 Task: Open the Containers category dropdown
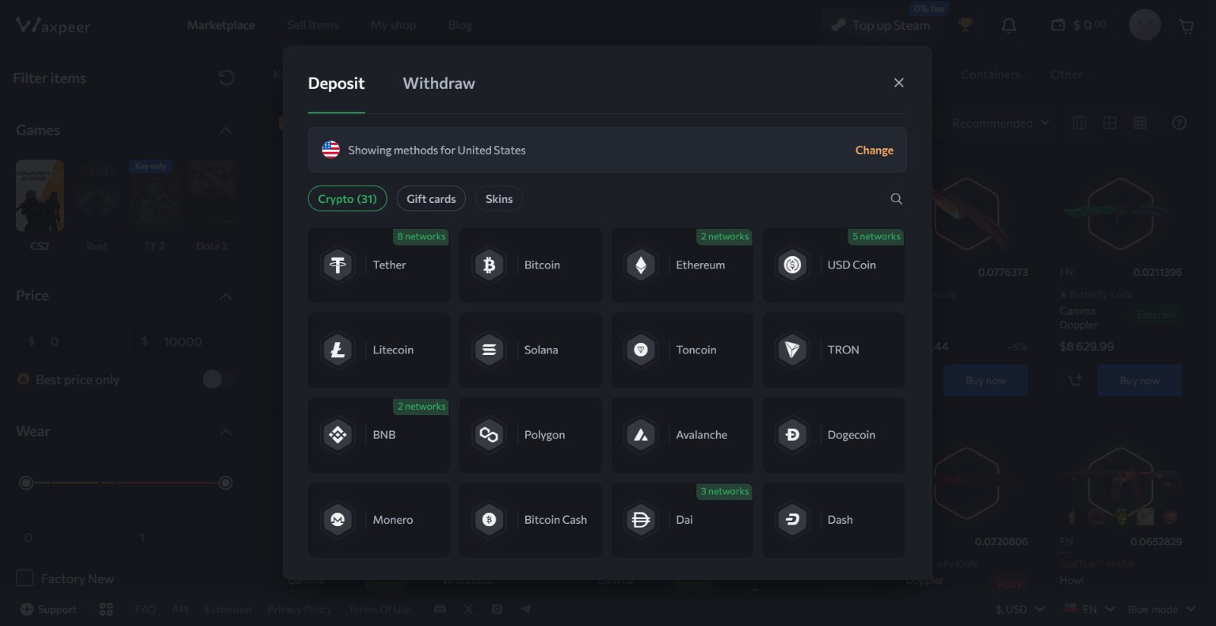coord(997,74)
